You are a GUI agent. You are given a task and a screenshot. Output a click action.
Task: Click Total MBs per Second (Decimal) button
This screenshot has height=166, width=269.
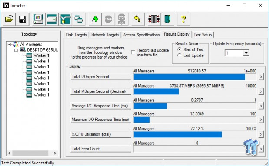[x=101, y=91]
